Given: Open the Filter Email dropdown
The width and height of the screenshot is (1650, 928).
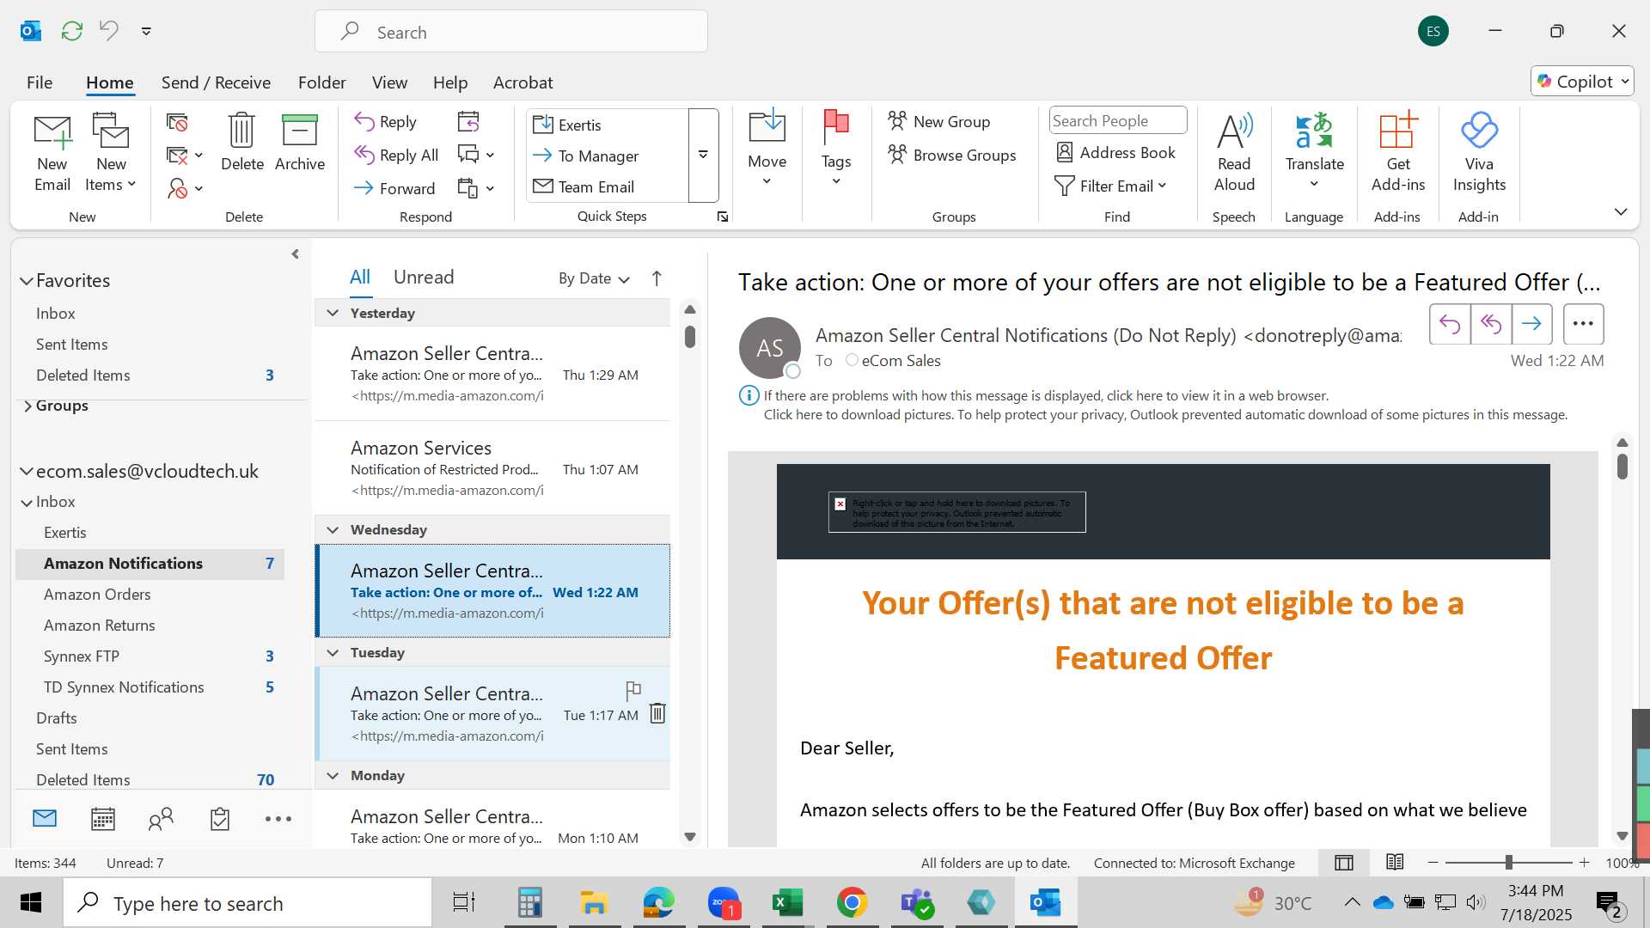Looking at the screenshot, I should coord(1110,186).
